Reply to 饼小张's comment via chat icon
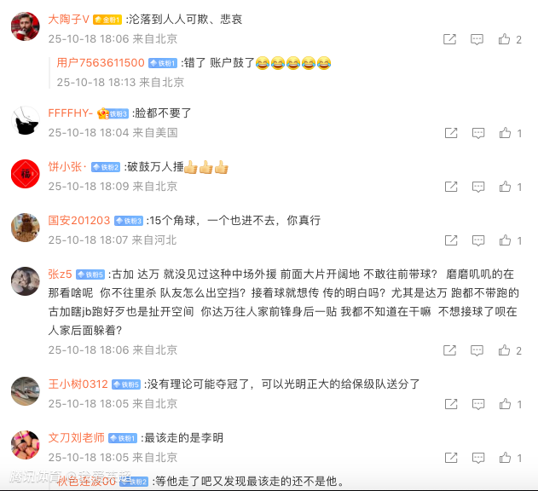This screenshot has width=538, height=491. click(478, 187)
